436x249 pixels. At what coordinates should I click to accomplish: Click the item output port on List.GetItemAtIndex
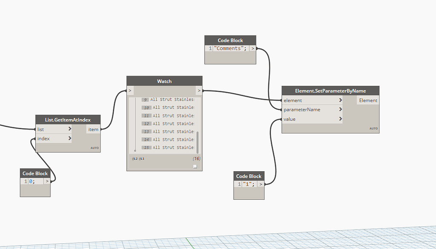click(x=93, y=129)
